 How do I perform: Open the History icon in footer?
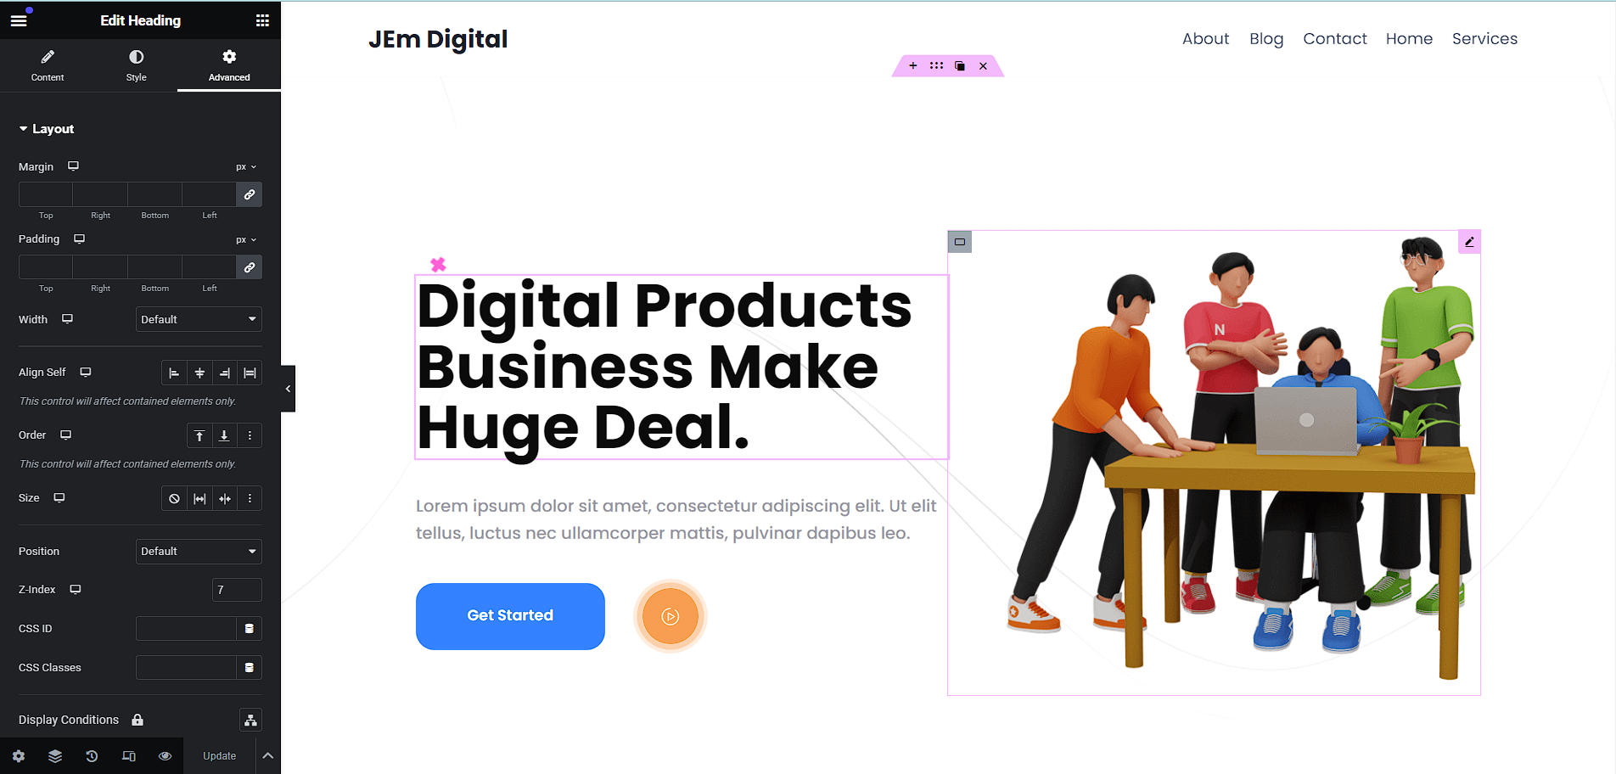tap(92, 756)
